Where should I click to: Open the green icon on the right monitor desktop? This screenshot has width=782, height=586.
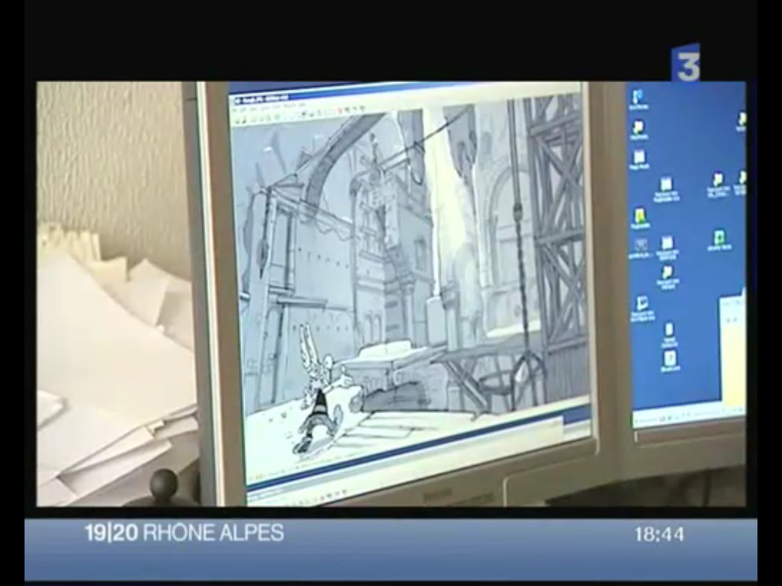[719, 240]
